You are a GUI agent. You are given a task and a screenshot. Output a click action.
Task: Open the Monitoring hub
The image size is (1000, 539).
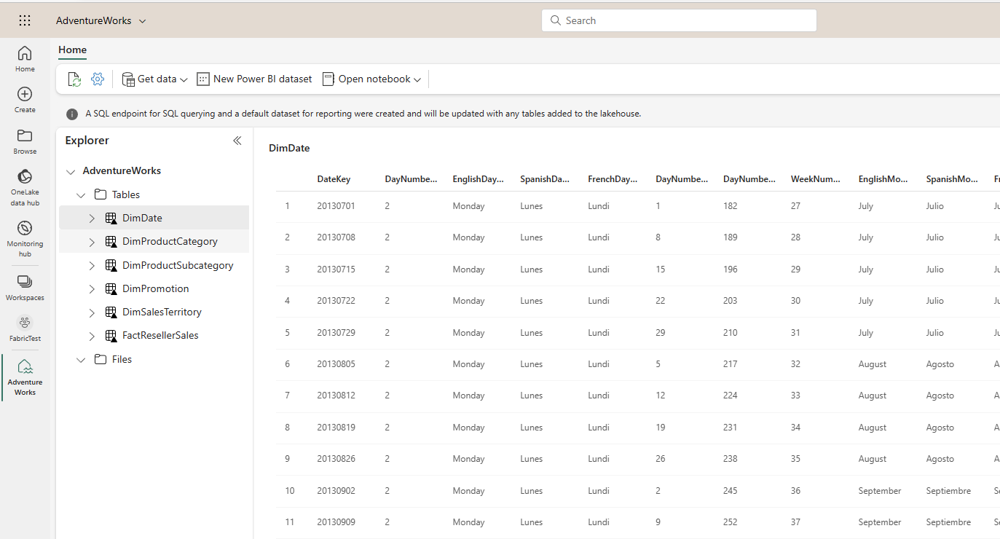pos(25,237)
